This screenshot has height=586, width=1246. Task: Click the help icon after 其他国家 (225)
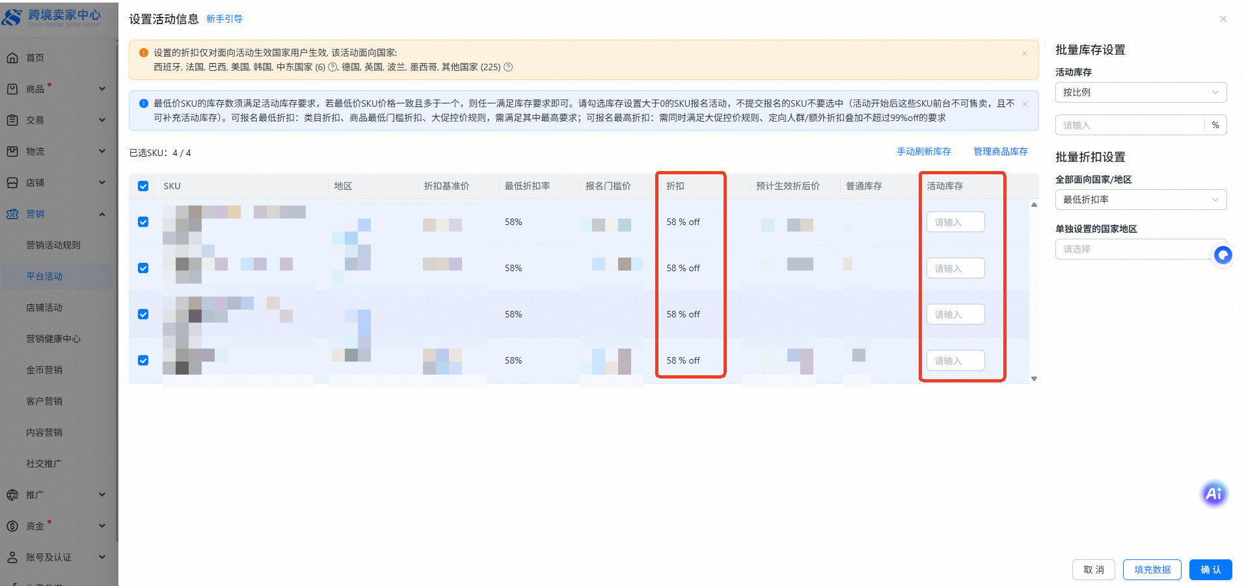[x=508, y=67]
